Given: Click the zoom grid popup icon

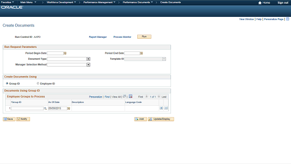Looking at the screenshot, I should [125, 96].
